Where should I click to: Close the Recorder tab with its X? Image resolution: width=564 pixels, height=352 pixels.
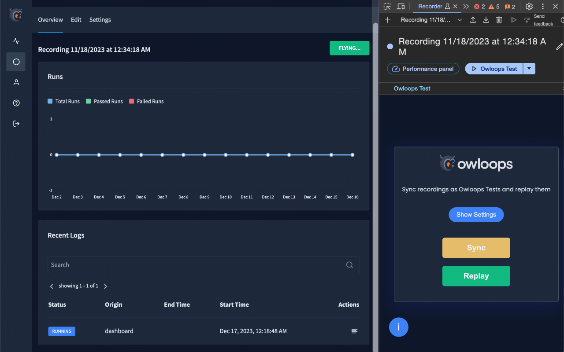(455, 7)
